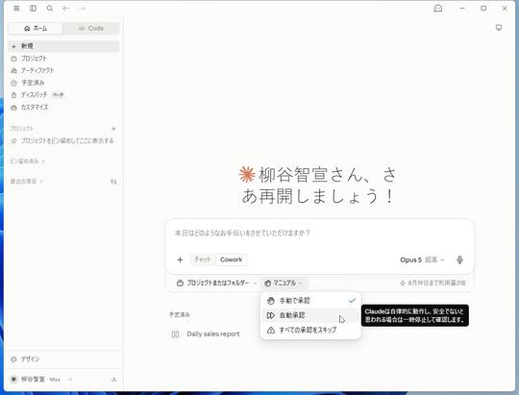Click the monitor icon at top right

[499, 28]
